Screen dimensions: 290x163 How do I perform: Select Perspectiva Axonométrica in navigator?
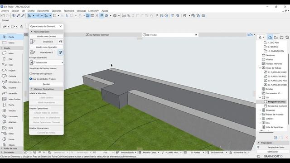pos(277,106)
